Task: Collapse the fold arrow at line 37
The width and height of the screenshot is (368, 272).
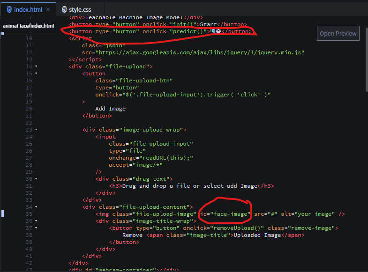Action: coord(36,228)
